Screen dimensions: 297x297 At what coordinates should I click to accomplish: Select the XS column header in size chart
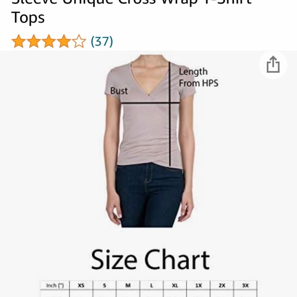tap(81, 285)
